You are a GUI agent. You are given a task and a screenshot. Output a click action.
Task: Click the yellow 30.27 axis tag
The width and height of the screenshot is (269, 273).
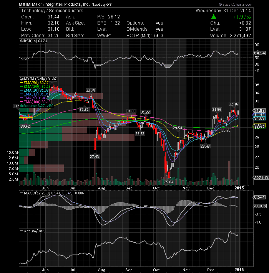(259, 125)
